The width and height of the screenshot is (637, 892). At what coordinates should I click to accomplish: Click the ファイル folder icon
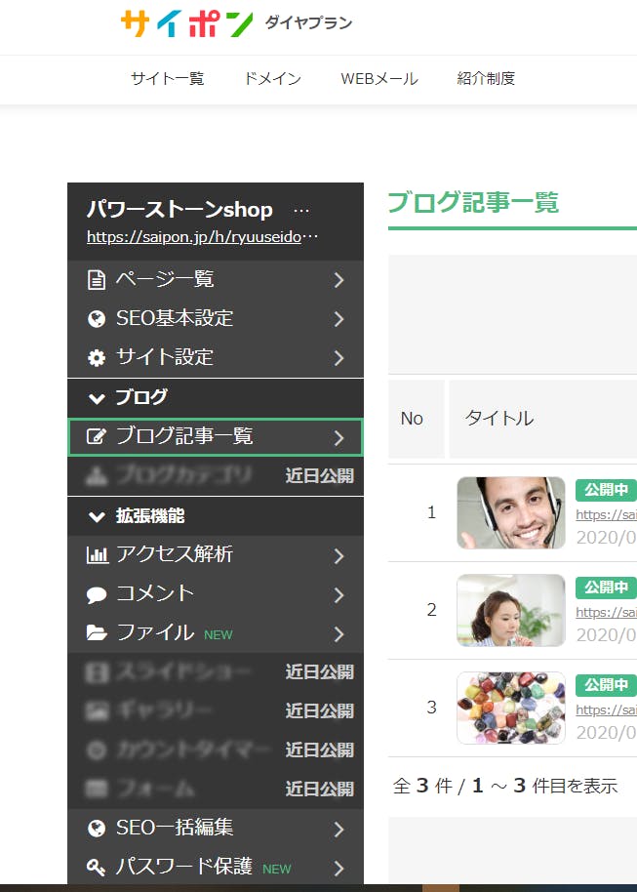(97, 633)
